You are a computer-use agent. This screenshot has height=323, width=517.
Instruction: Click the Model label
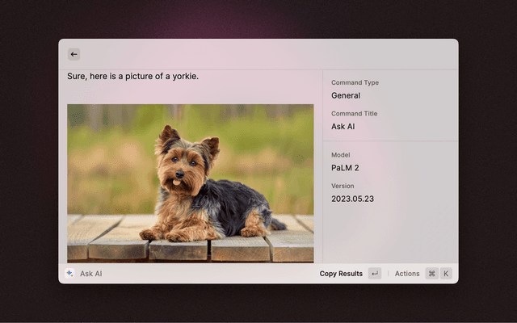(x=341, y=155)
